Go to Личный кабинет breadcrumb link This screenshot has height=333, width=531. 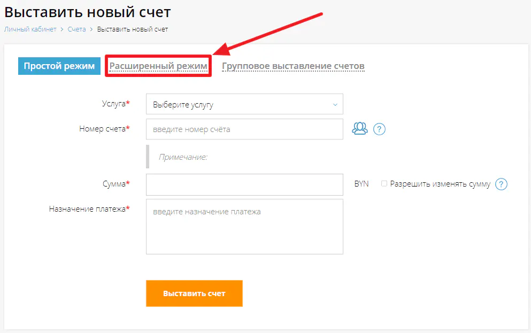(x=30, y=29)
